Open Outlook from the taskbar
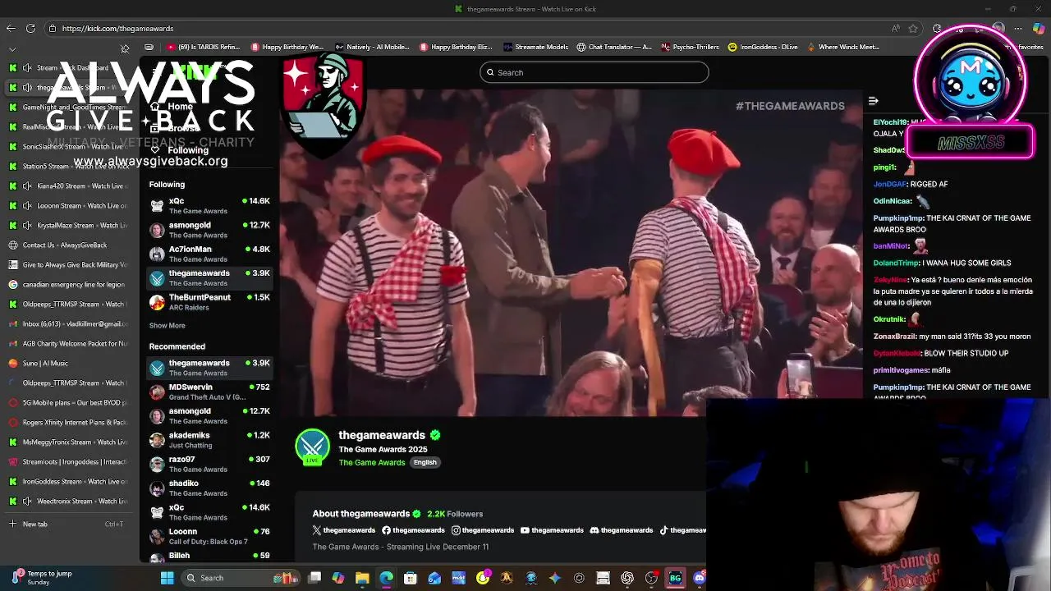Screen dimensions: 1051x591 tap(434, 578)
